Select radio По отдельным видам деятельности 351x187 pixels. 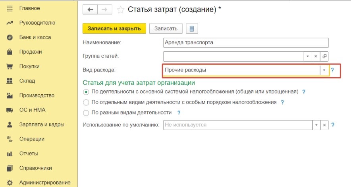click(x=86, y=103)
